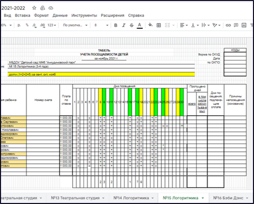Select the 1 000,00 cell in the Сергеевич row
The height and width of the screenshot is (204, 254).
click(x=66, y=122)
